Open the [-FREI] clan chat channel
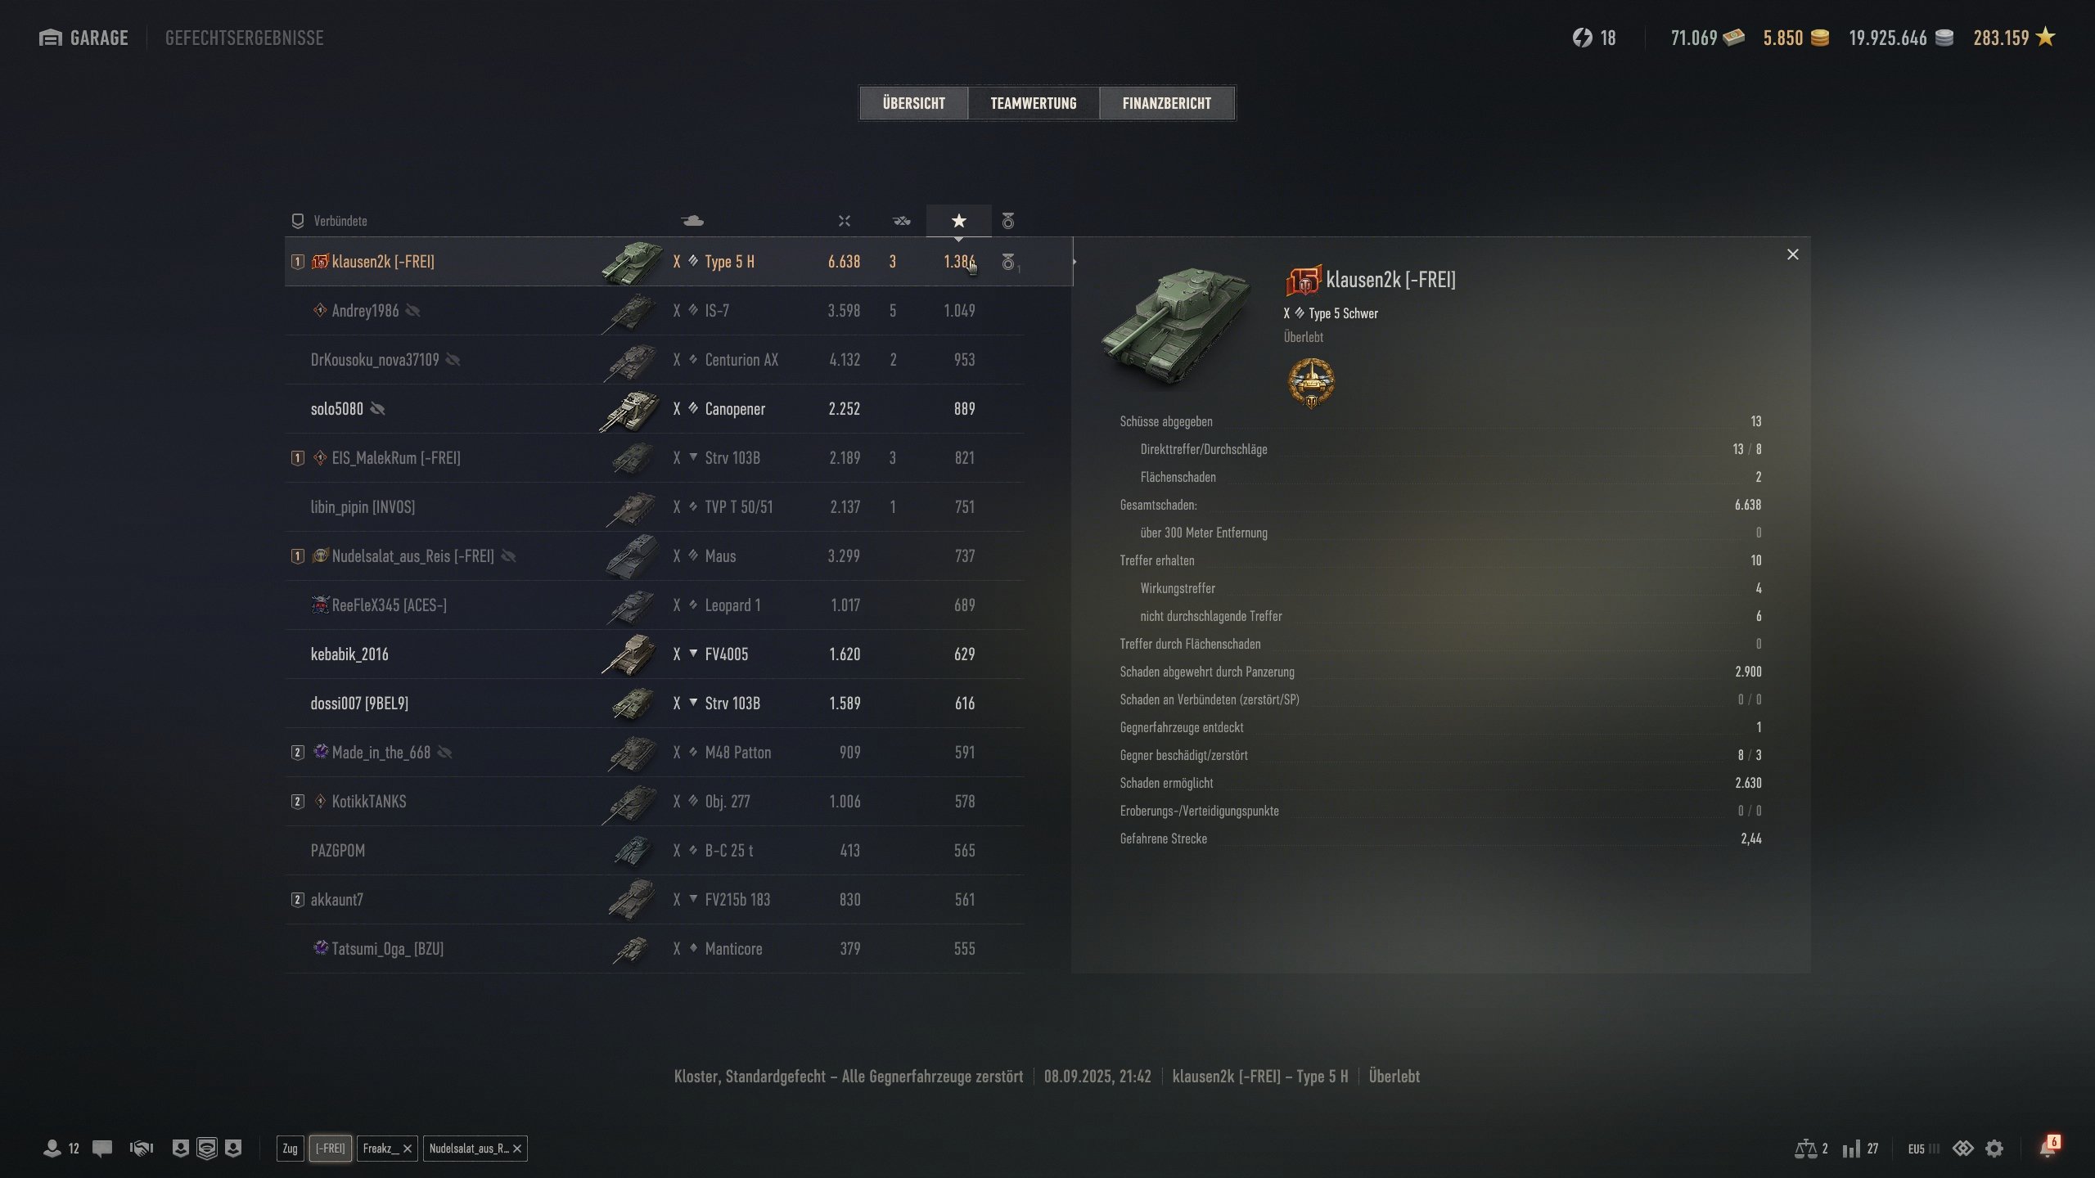 (331, 1149)
